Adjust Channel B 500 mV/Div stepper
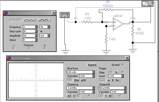 tap(125, 88)
